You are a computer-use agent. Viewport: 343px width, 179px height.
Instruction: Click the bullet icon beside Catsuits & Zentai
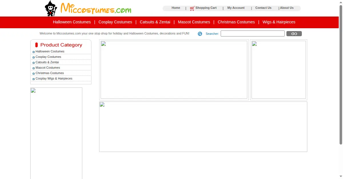click(33, 63)
